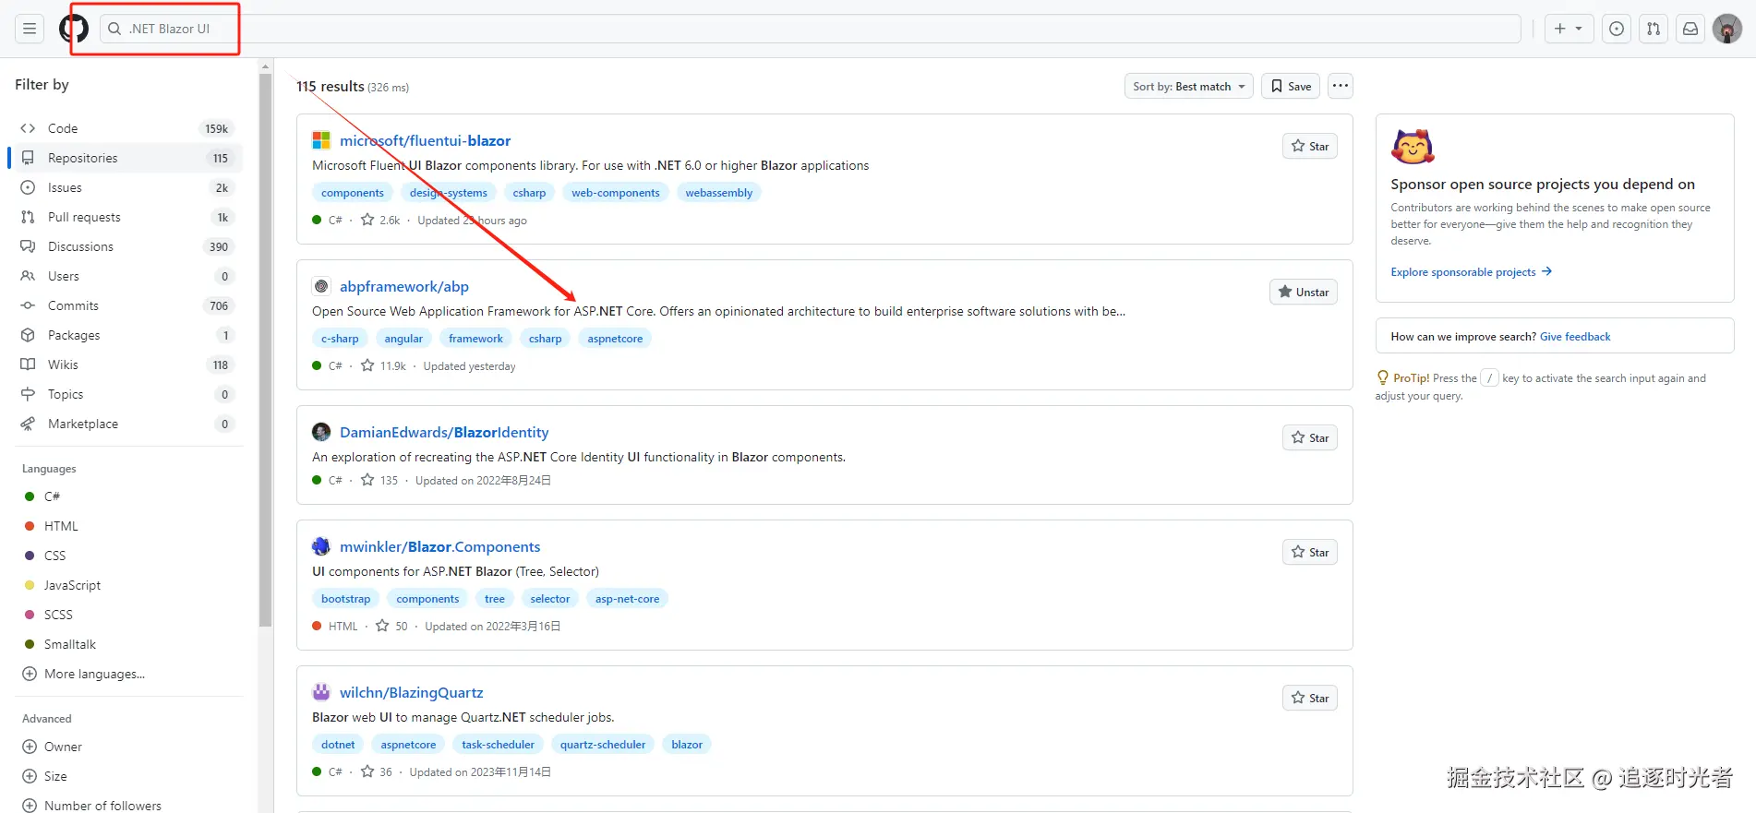Click the task-scheduler topic tag
The height and width of the screenshot is (813, 1756).
coord(498,745)
